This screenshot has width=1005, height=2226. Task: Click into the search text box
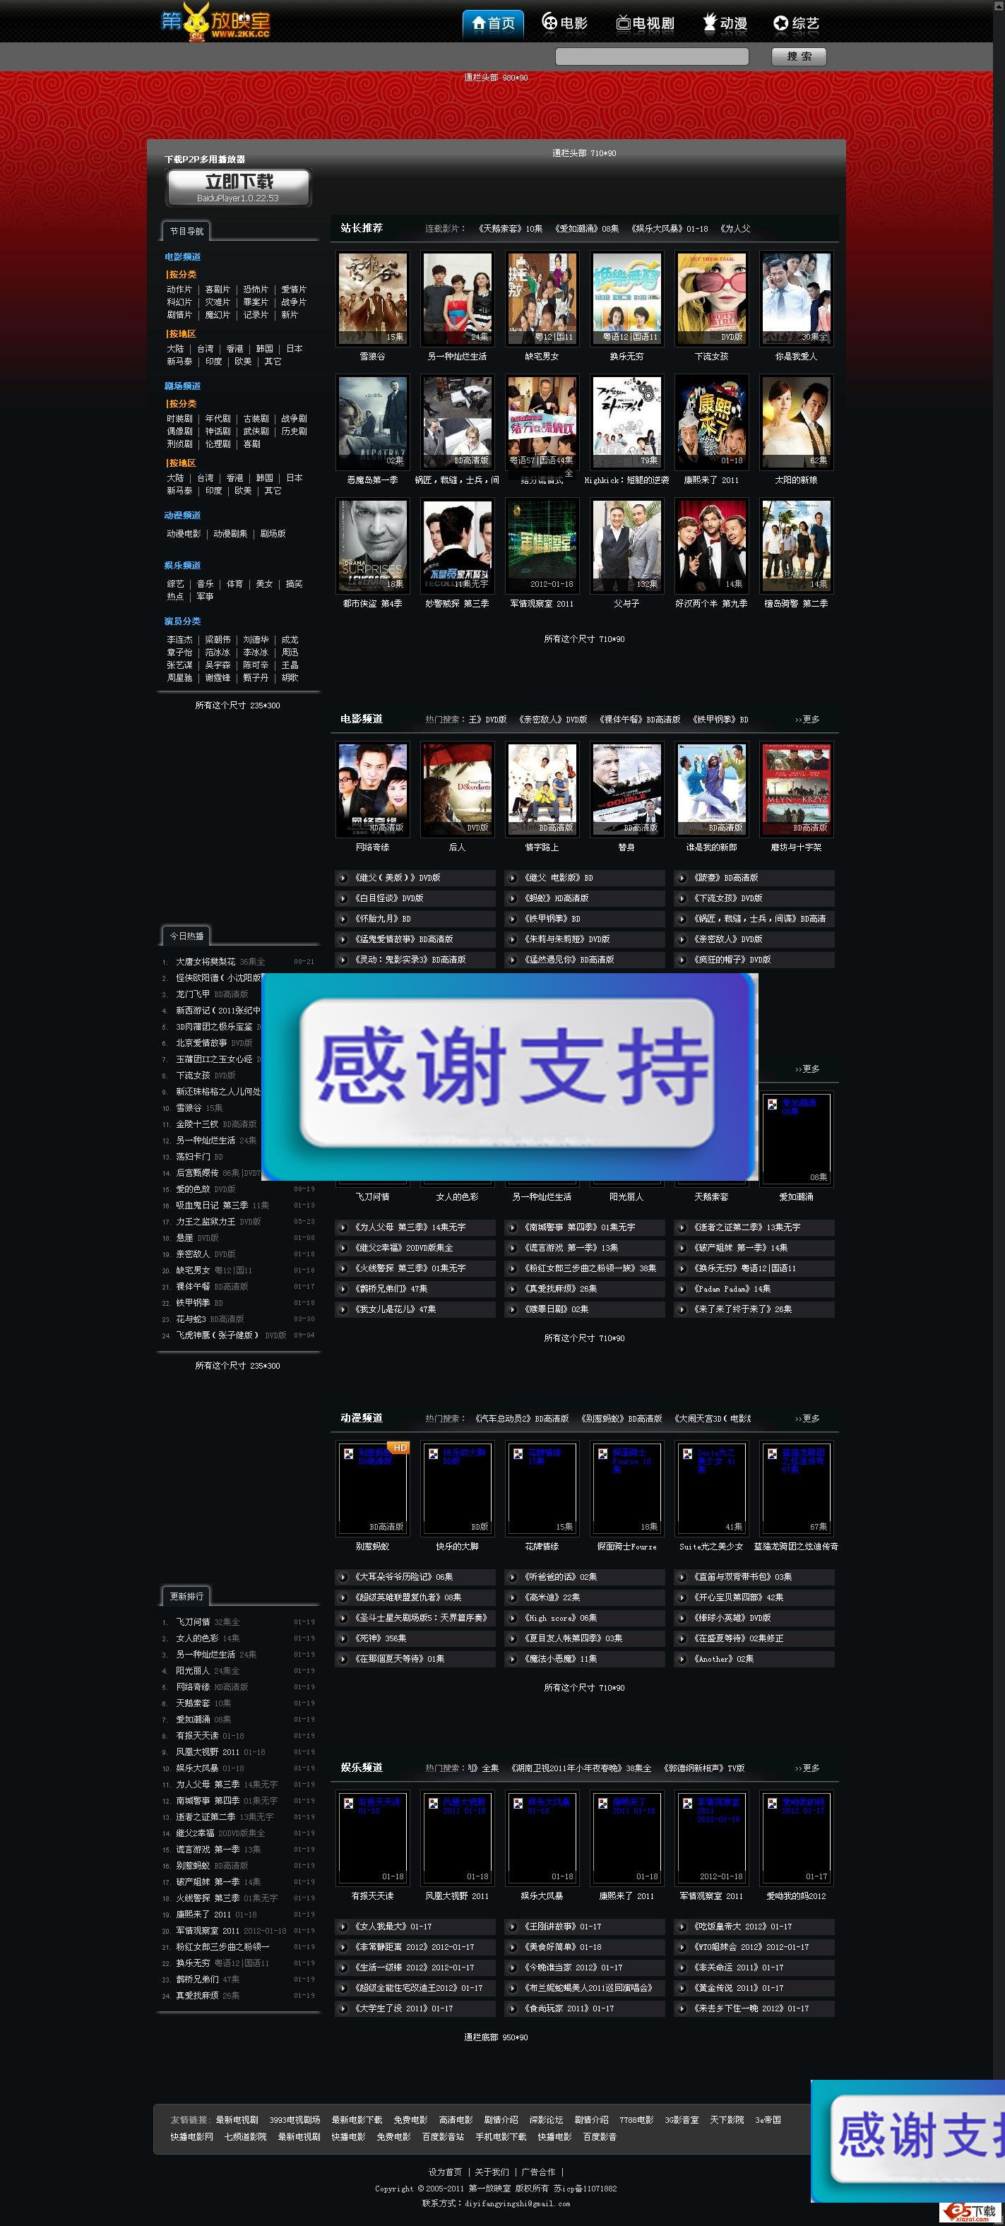pyautogui.click(x=652, y=56)
